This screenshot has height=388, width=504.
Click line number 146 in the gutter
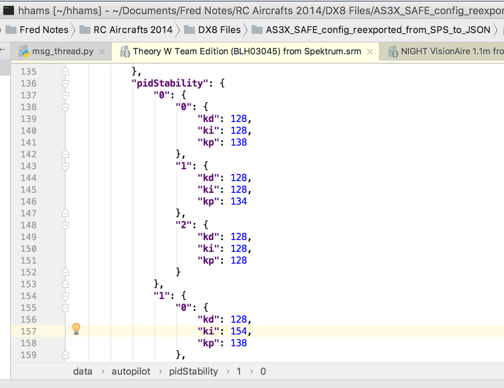29,201
